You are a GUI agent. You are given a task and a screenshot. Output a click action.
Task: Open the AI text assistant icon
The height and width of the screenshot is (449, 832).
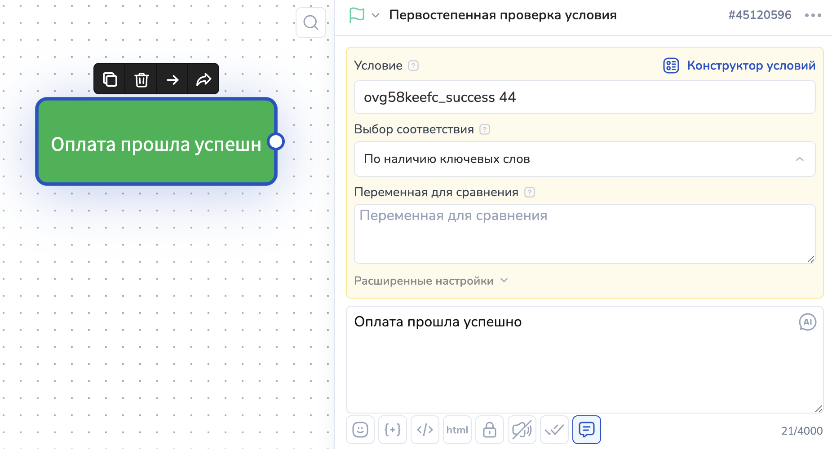tap(807, 322)
